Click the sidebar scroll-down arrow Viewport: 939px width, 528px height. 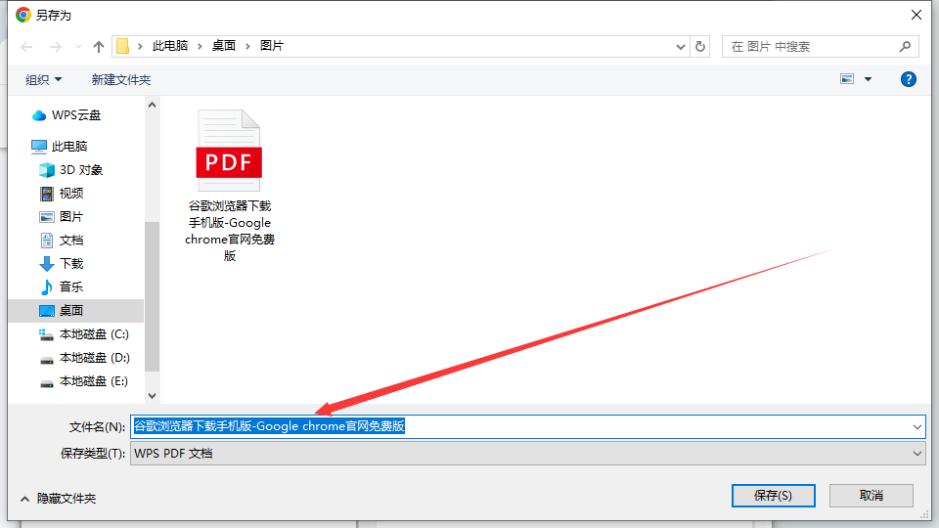click(153, 396)
